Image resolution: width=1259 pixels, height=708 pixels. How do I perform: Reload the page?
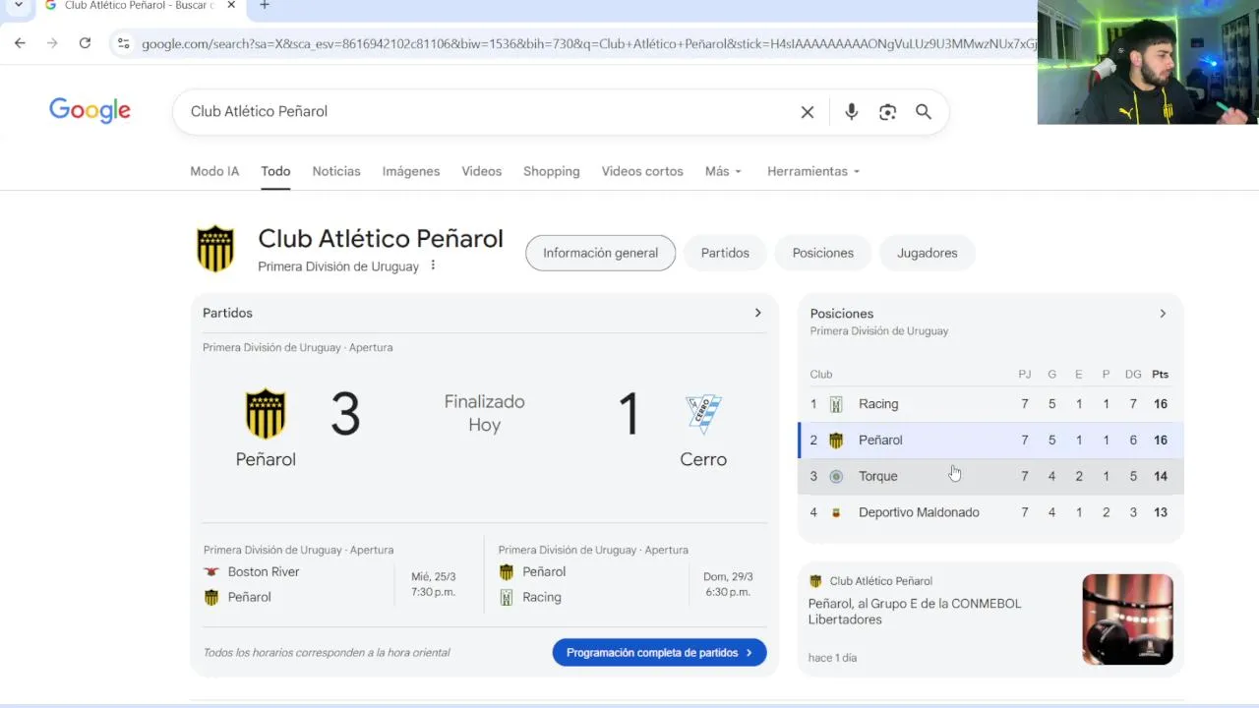(85, 43)
